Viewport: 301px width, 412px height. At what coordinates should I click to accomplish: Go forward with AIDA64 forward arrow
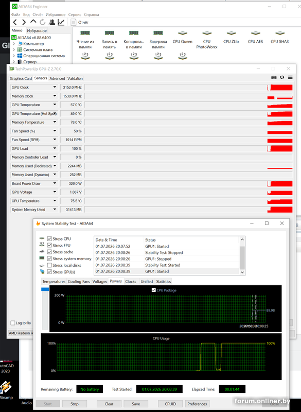(x=24, y=22)
